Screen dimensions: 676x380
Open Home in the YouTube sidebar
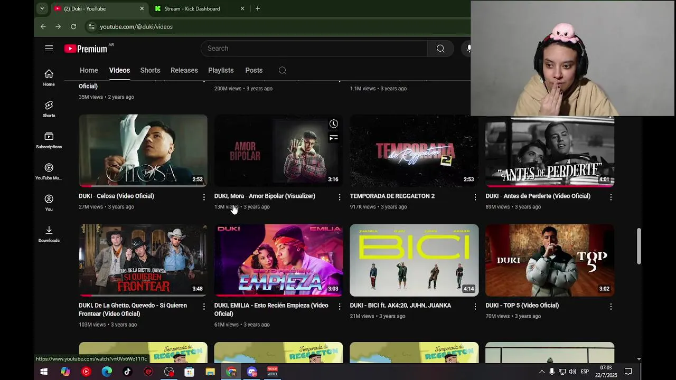click(49, 78)
